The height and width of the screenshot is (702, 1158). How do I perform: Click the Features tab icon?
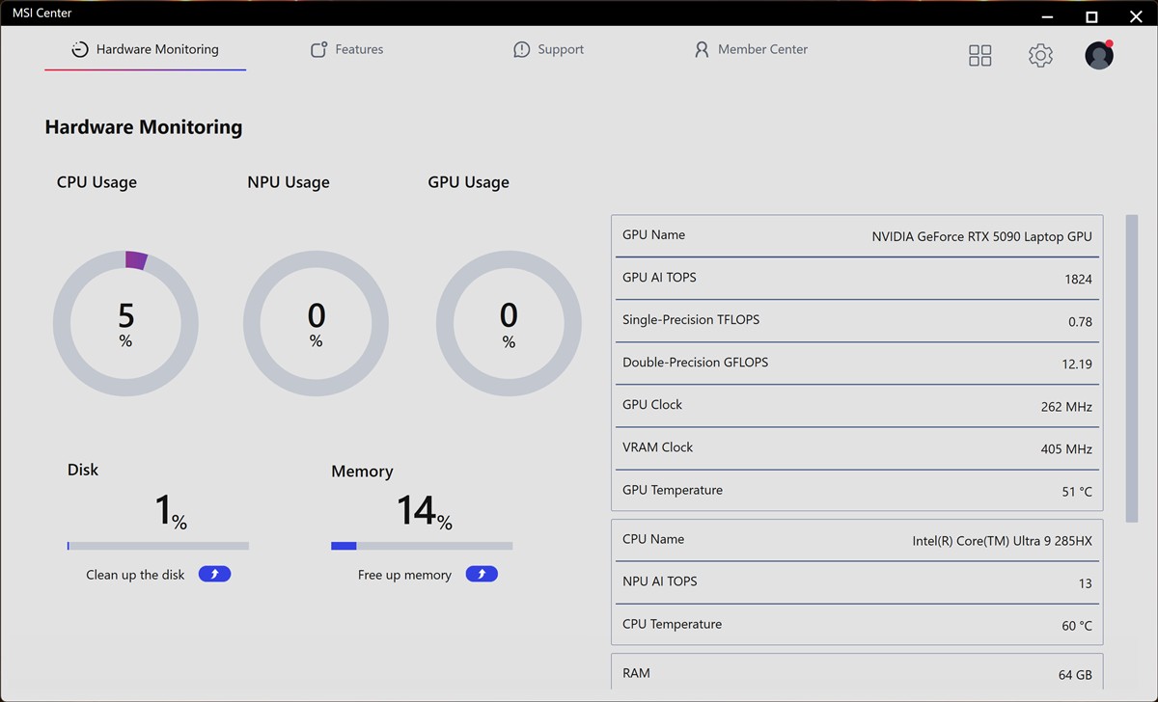[x=318, y=49]
